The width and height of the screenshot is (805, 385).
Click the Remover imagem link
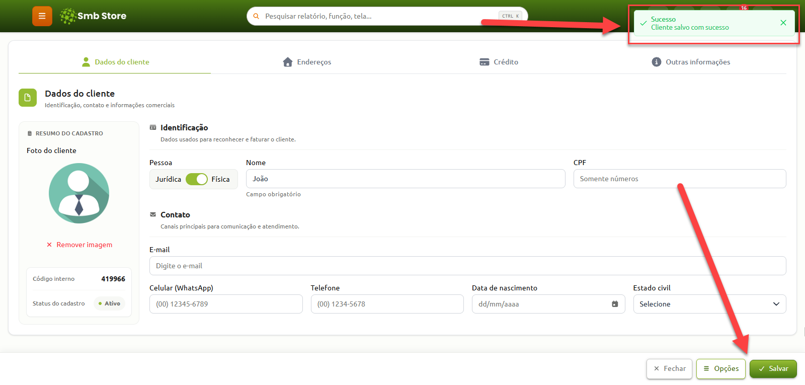point(79,245)
